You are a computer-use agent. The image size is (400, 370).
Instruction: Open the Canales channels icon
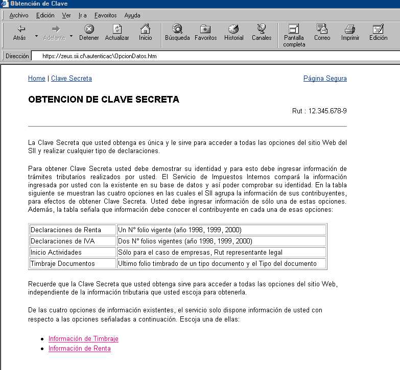pos(262,30)
